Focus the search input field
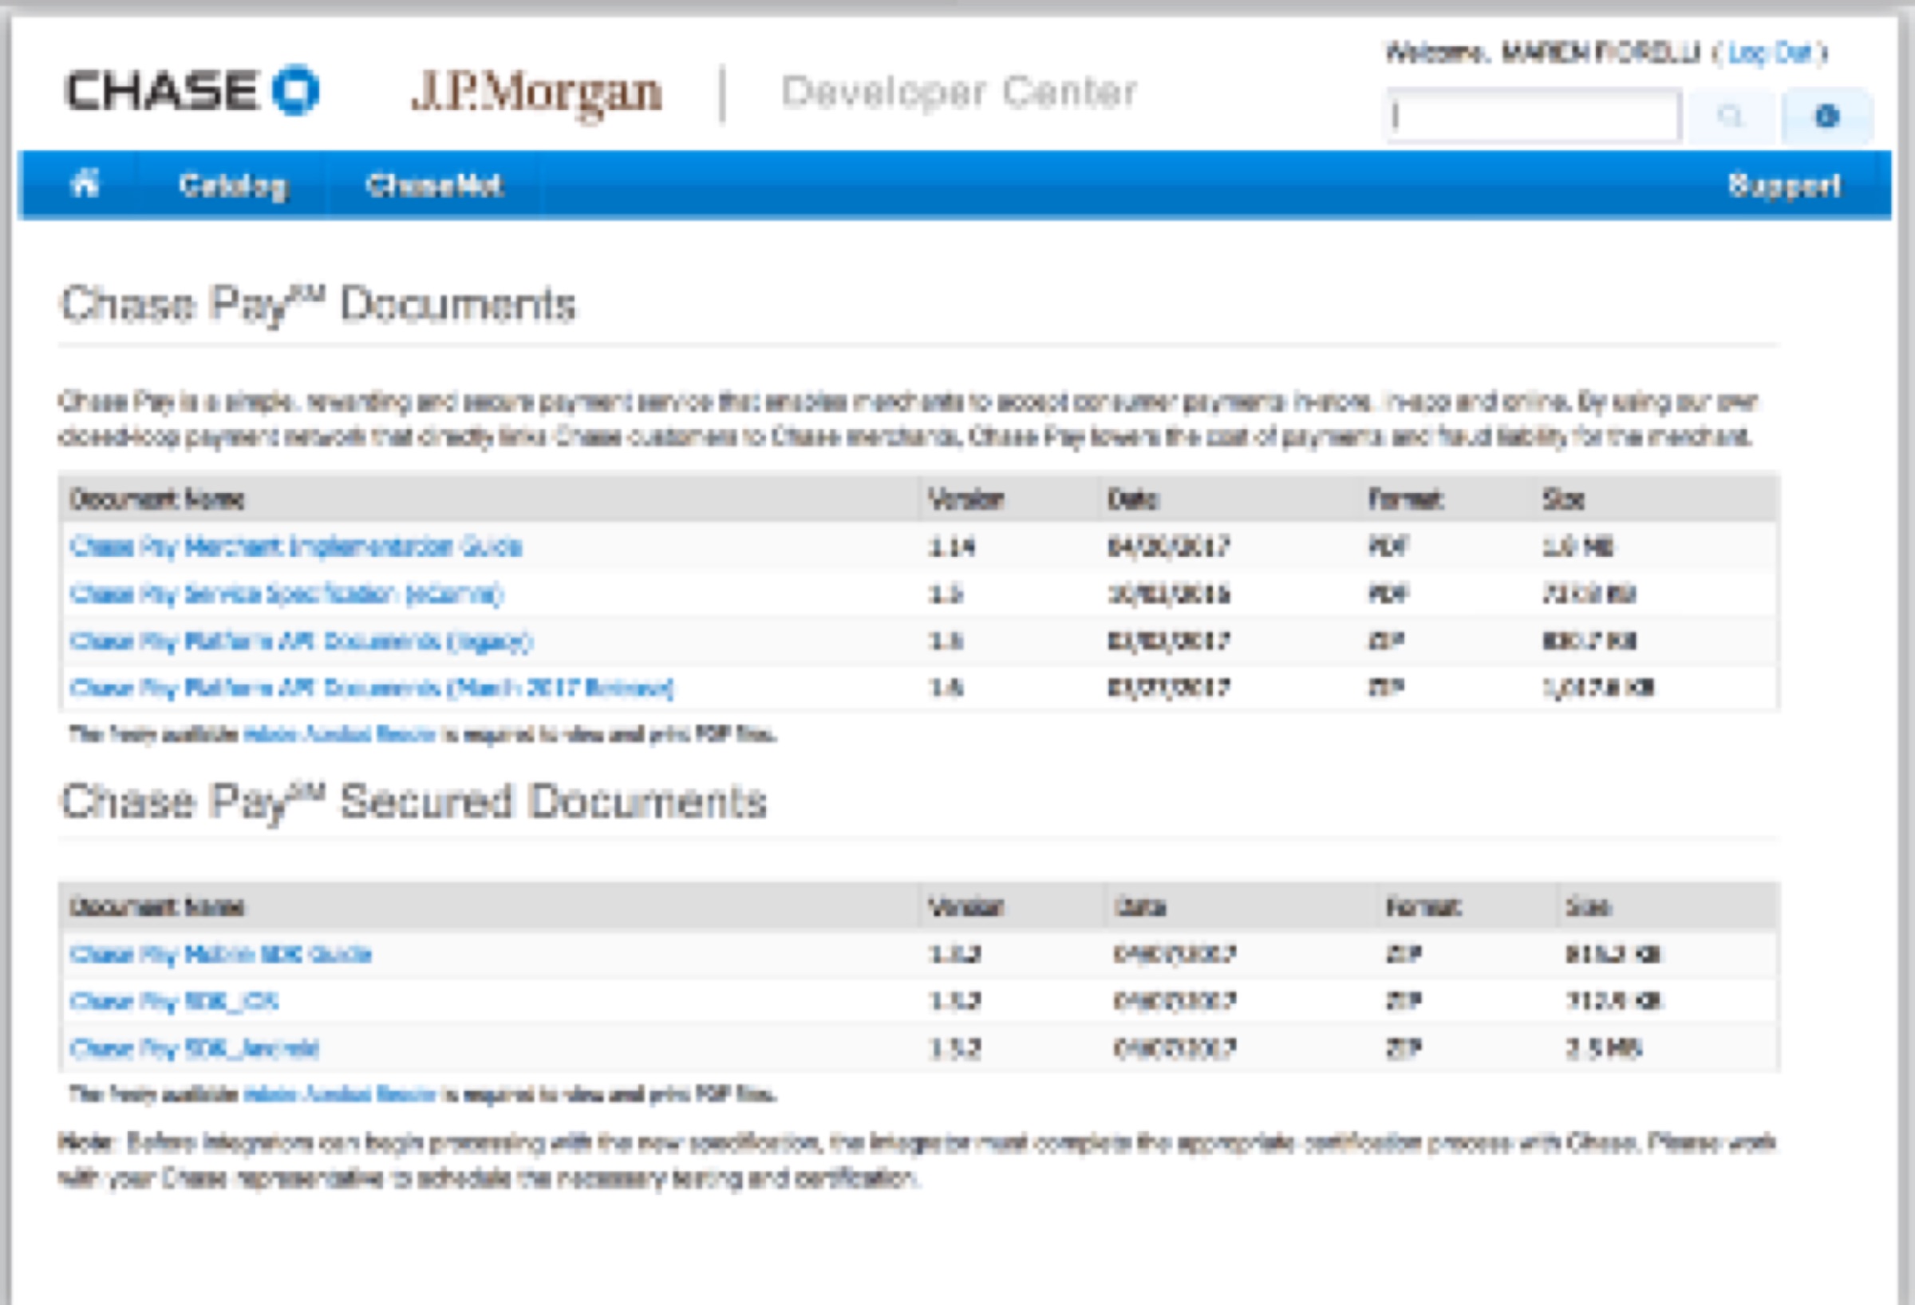Screen dimensions: 1915x1305 (1533, 116)
